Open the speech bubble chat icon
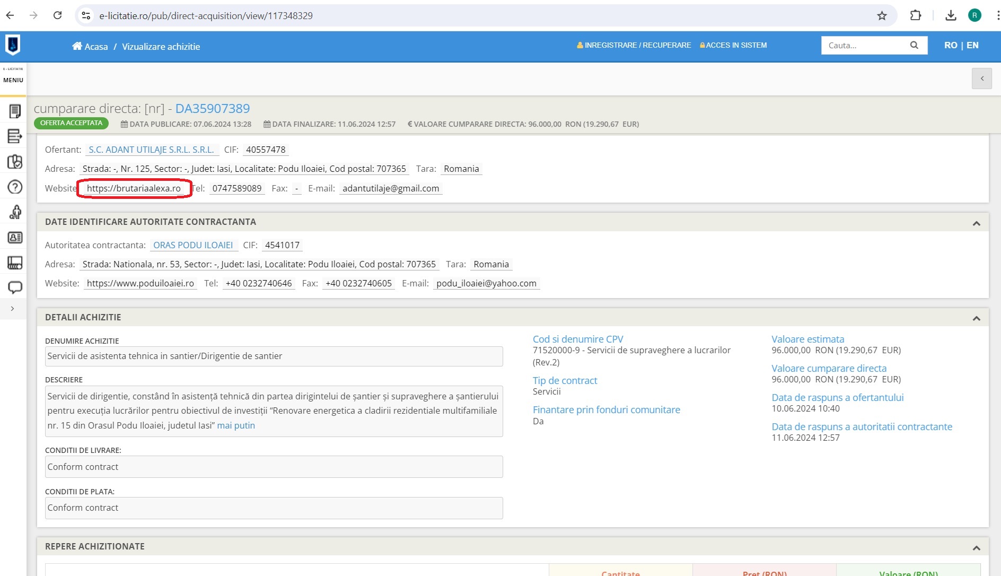Viewport: 1001px width, 576px height. coord(15,287)
